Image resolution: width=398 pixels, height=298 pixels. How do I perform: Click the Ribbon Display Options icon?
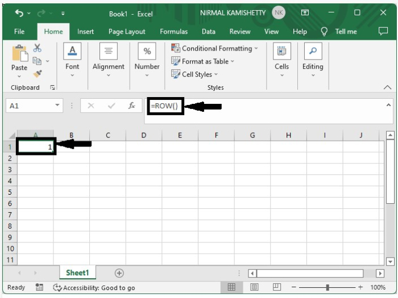click(305, 12)
